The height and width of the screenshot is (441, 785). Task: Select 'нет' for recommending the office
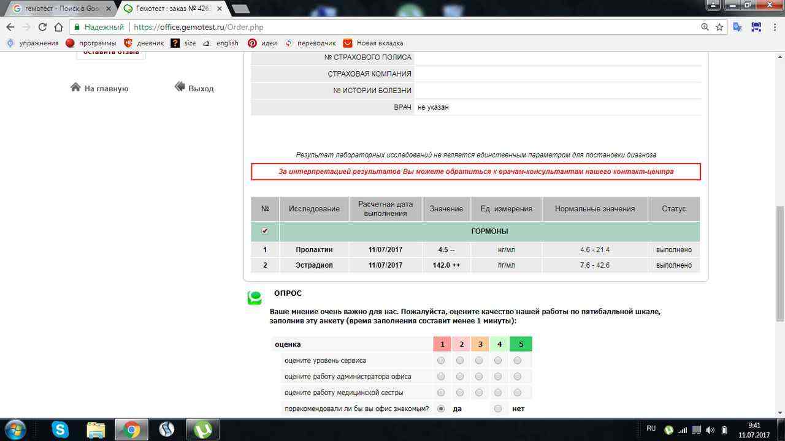pyautogui.click(x=498, y=409)
